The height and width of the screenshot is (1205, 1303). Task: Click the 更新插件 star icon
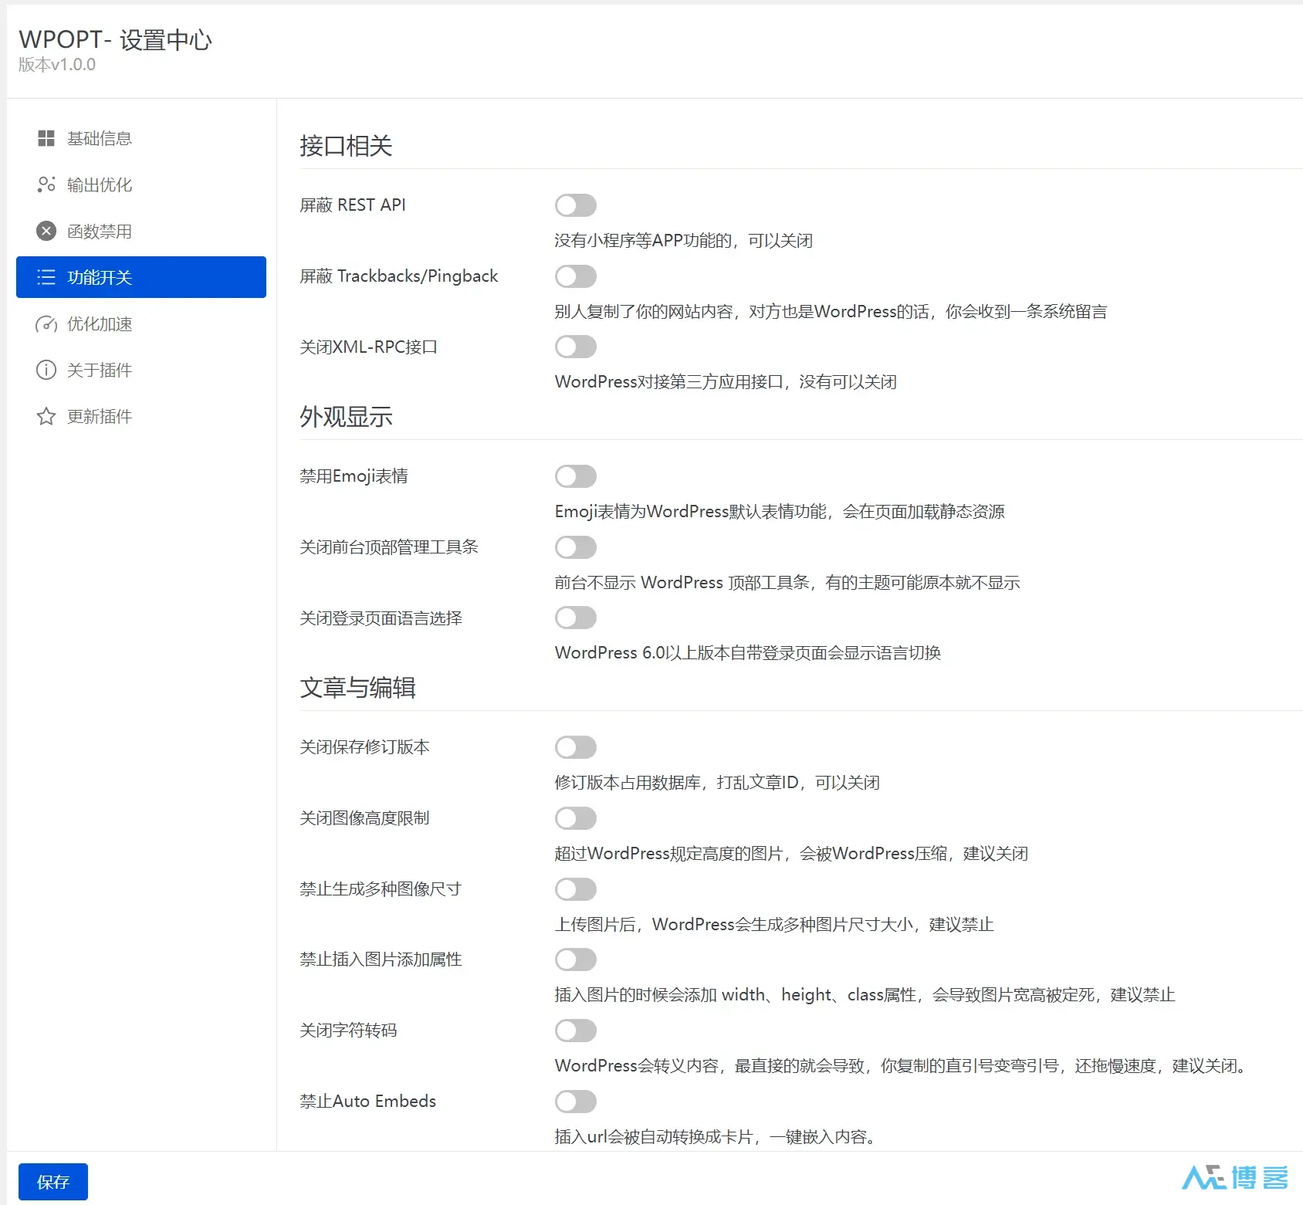(46, 416)
